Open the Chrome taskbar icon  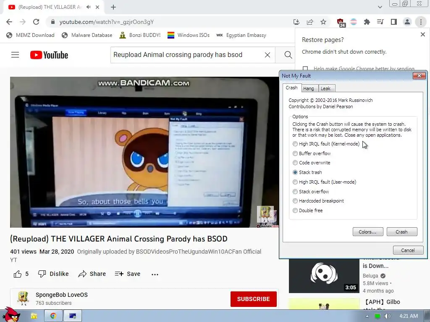tap(53, 316)
